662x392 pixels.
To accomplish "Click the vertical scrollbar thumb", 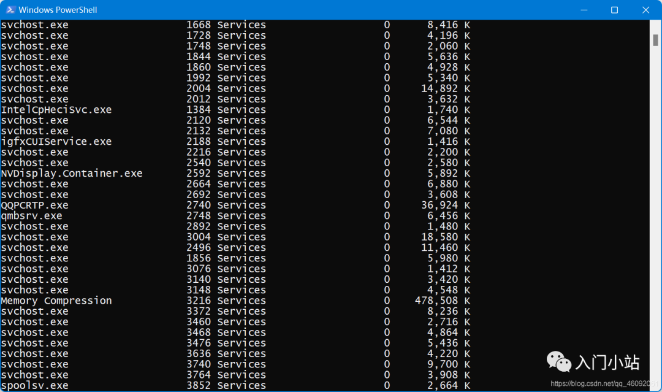I will [655, 40].
